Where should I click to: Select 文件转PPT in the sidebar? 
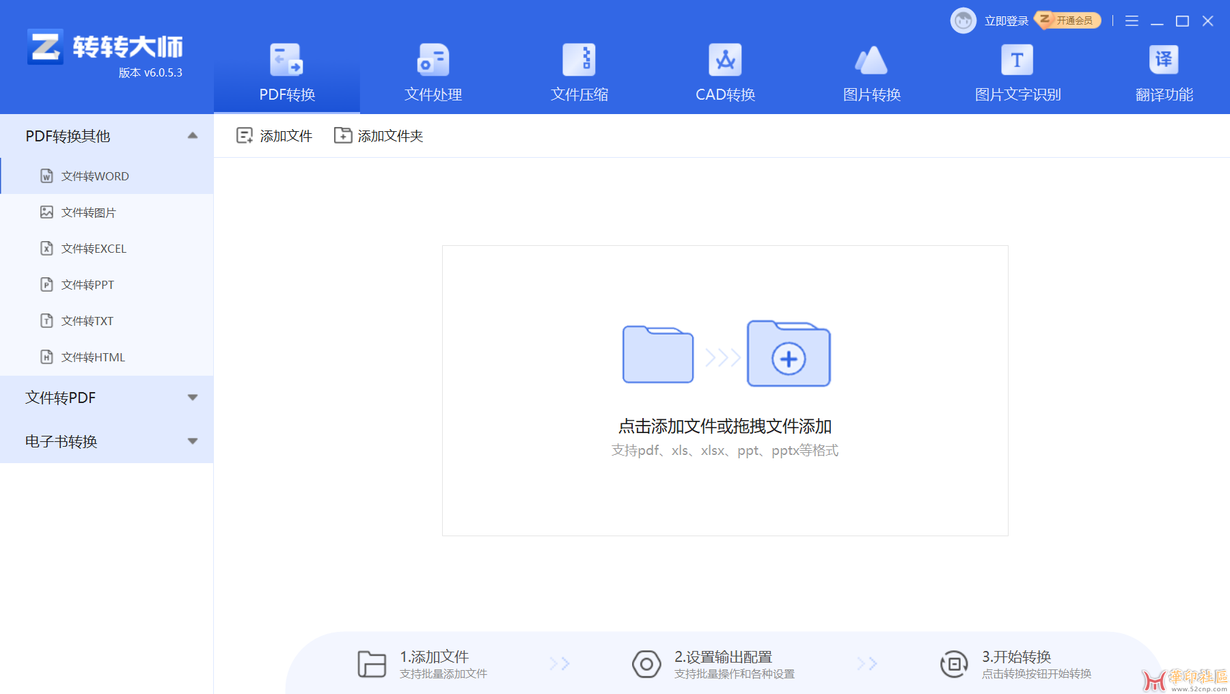coord(107,285)
